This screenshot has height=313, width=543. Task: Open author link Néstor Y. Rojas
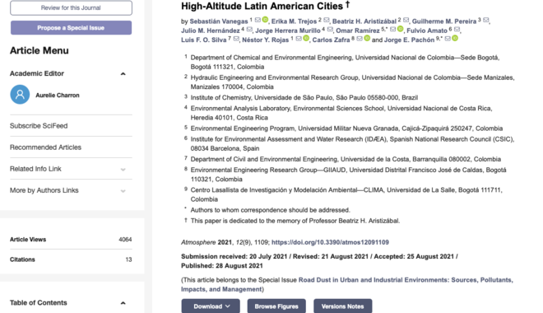(265, 40)
